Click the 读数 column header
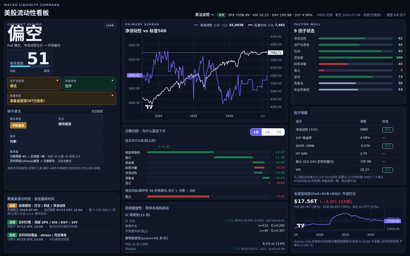Screen dimensions: 410x256 tap(363, 121)
